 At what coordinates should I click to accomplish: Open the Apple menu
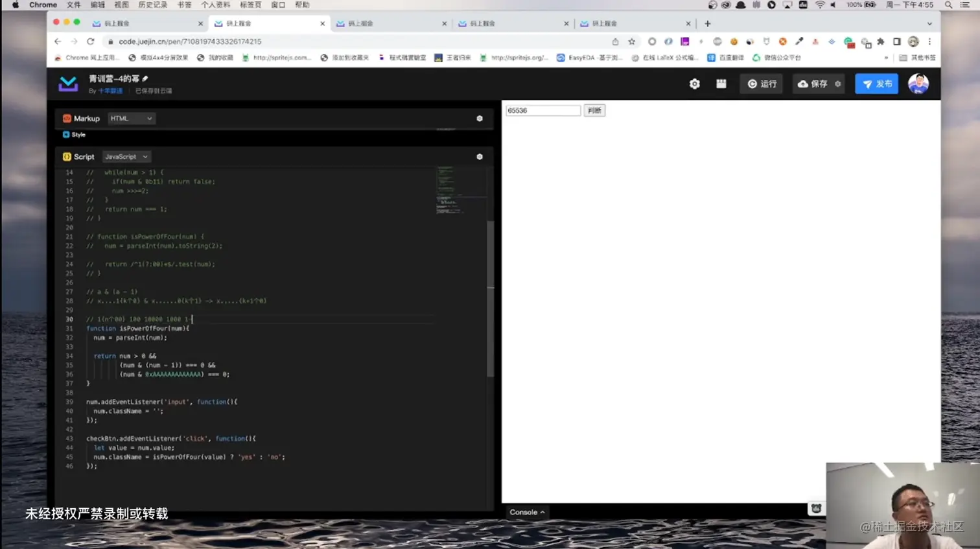[x=15, y=5]
